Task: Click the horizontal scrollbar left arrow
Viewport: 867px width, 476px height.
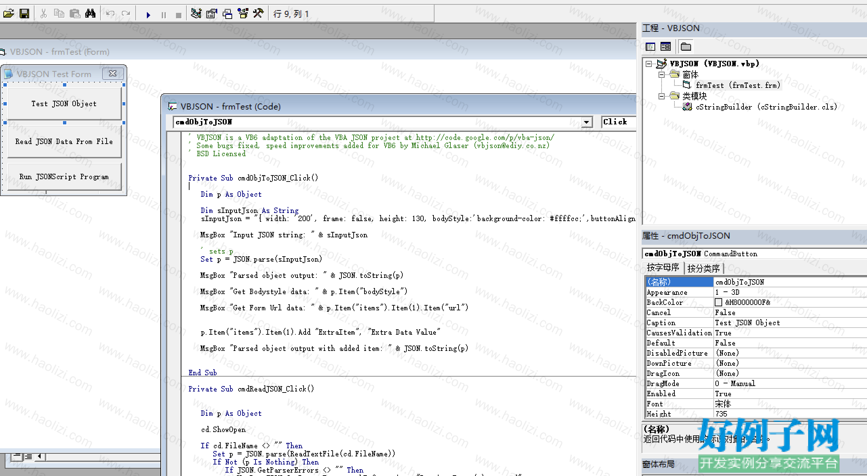Action: [40, 457]
